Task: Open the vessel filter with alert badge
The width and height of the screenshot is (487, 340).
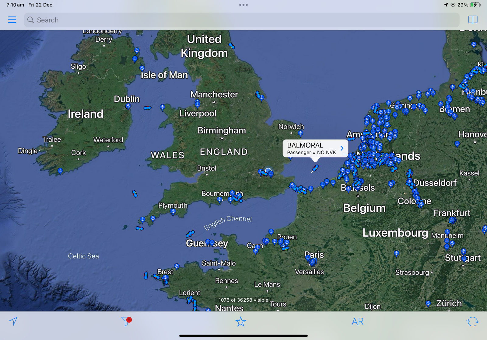Action: pos(126,321)
